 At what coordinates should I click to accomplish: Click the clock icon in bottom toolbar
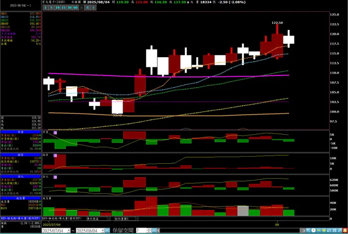pos(313,230)
